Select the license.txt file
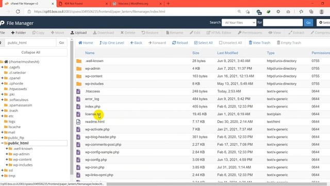Viewport: 330px width, 186px height. pyautogui.click(x=93, y=114)
